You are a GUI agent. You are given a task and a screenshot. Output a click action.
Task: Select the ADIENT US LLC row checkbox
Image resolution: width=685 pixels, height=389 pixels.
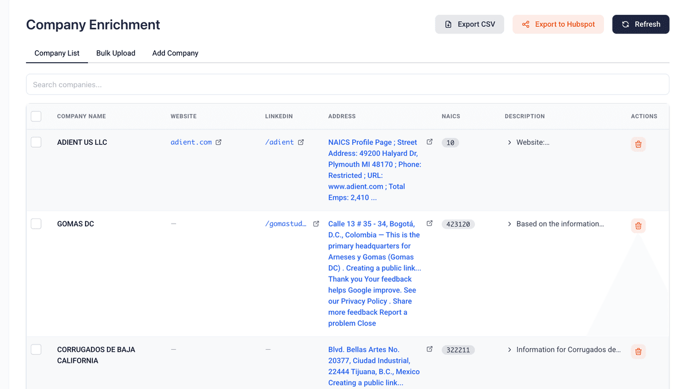point(36,142)
